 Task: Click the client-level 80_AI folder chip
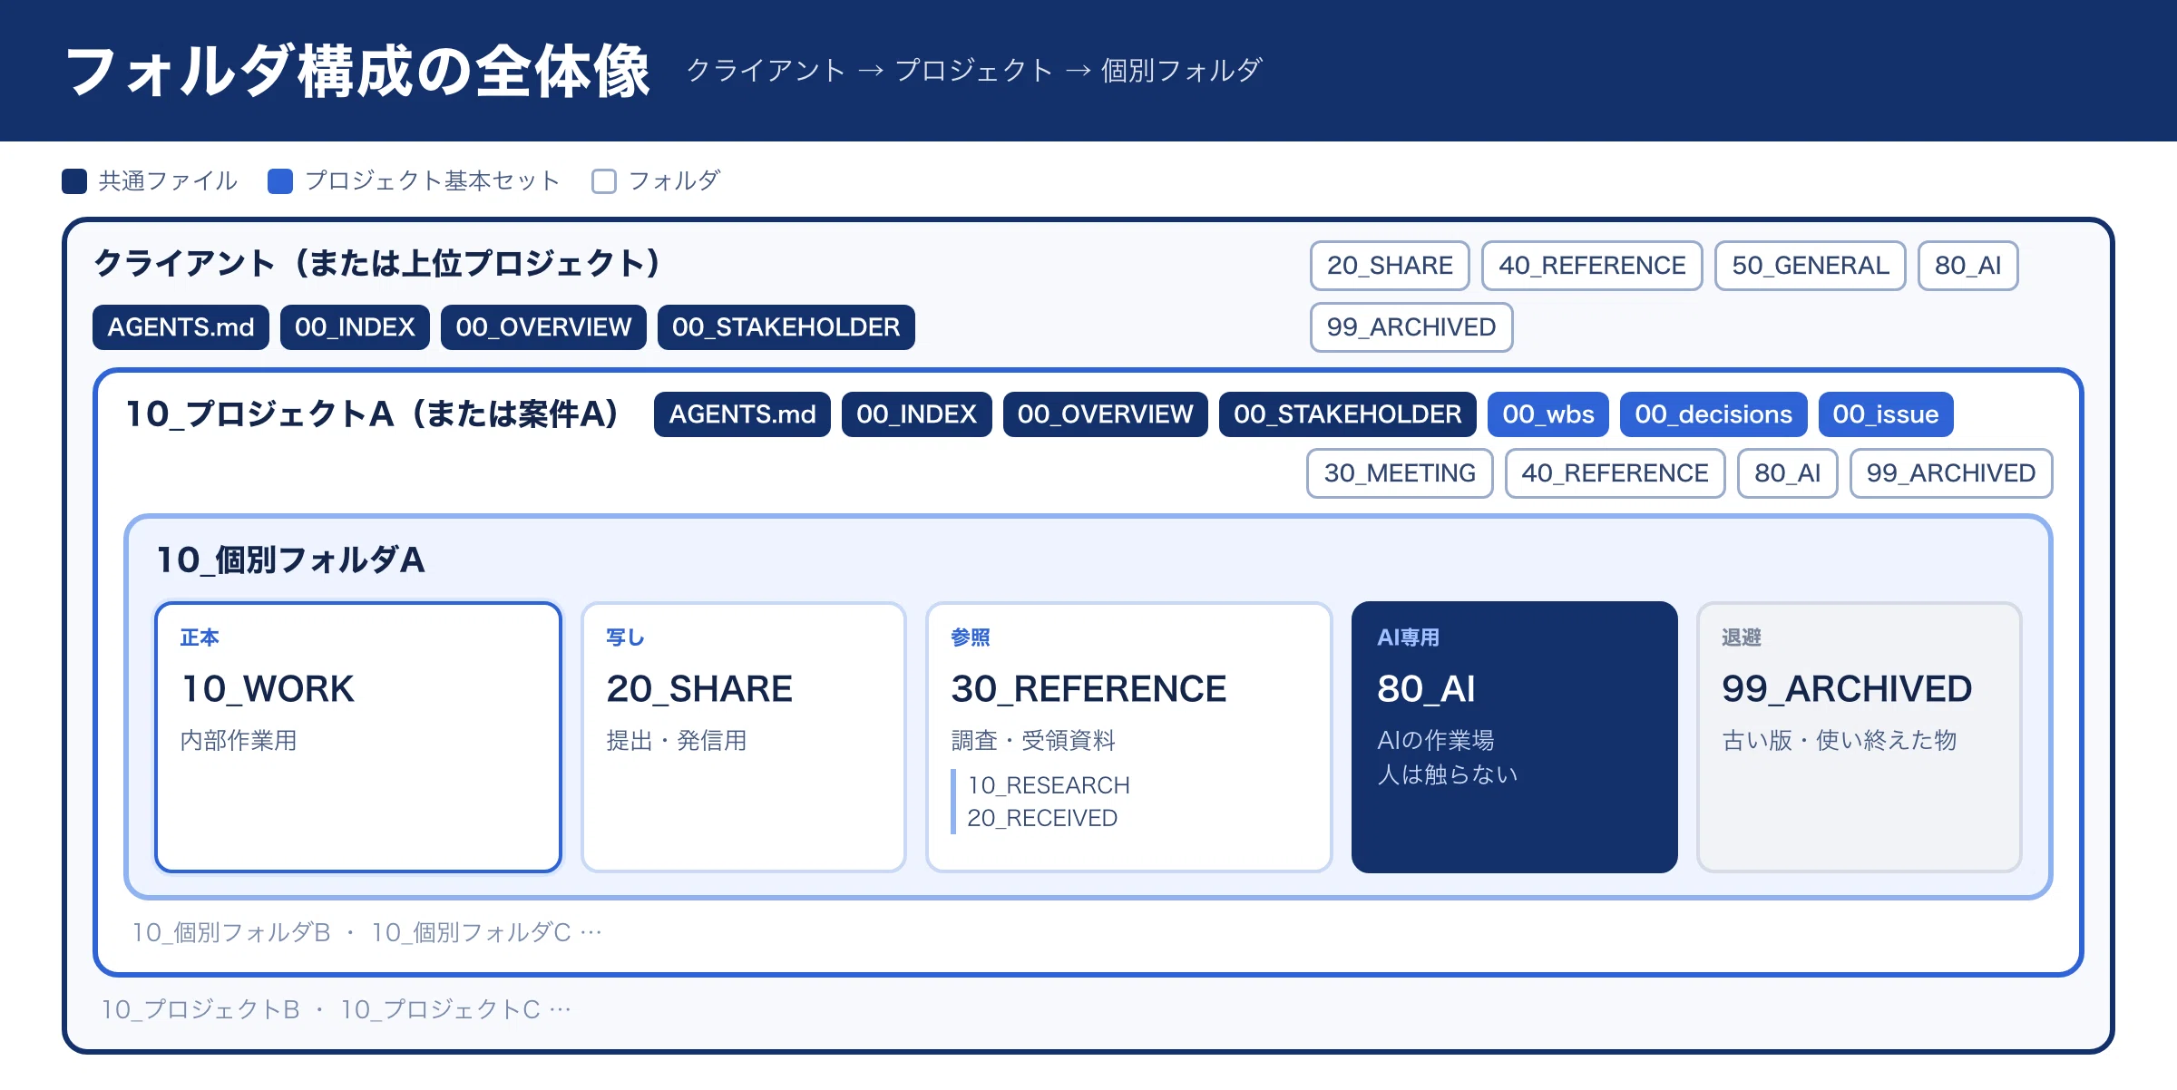(1968, 266)
